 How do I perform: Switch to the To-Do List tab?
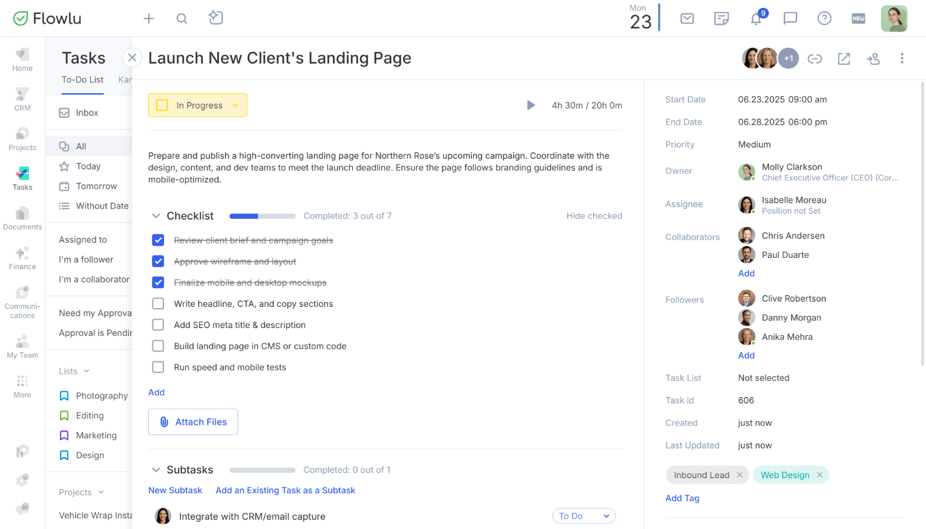click(82, 80)
